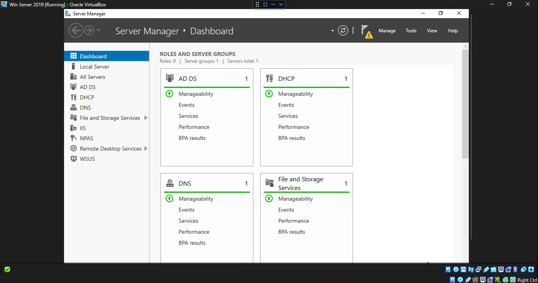The height and width of the screenshot is (283, 538).
Task: Open the Manage menu
Action: [x=387, y=30]
